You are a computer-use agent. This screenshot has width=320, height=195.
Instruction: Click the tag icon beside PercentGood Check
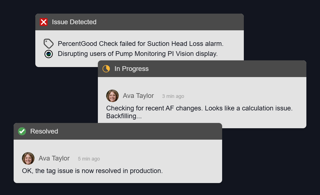tap(49, 43)
